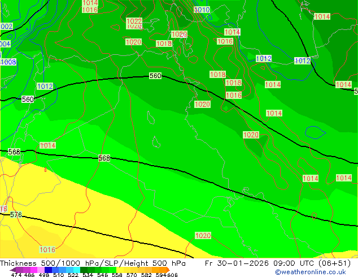The width and height of the screenshot is (358, 277).
Task: Click the legend value 534
Action: [88, 275]
